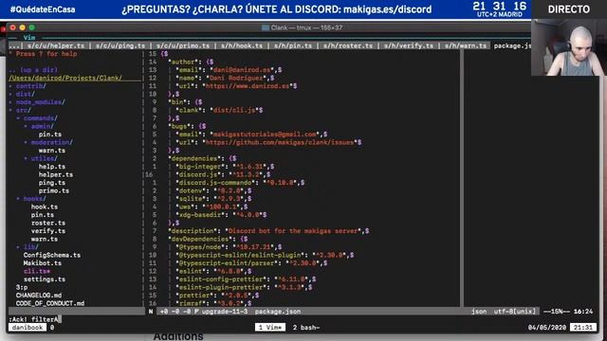607x341 pixels.
Task: Click the github.com/makigas/clank/issues url
Action: tap(280, 143)
